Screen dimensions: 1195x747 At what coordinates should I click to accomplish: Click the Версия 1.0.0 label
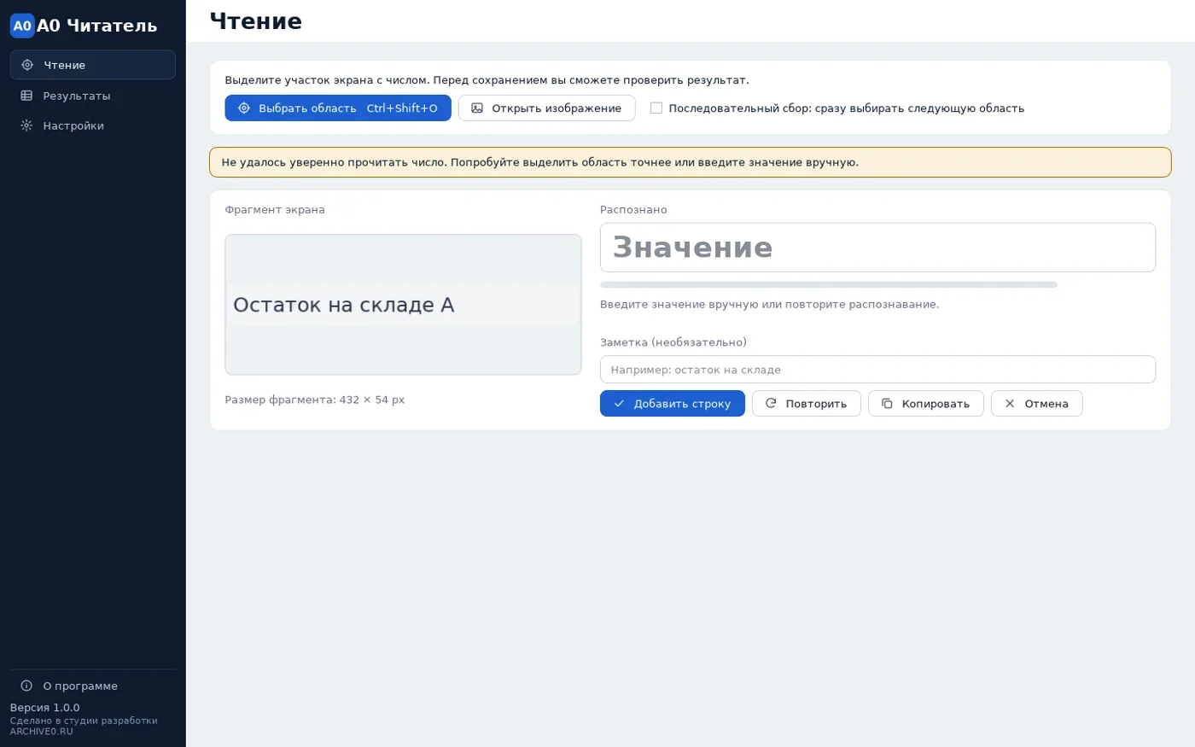point(44,708)
